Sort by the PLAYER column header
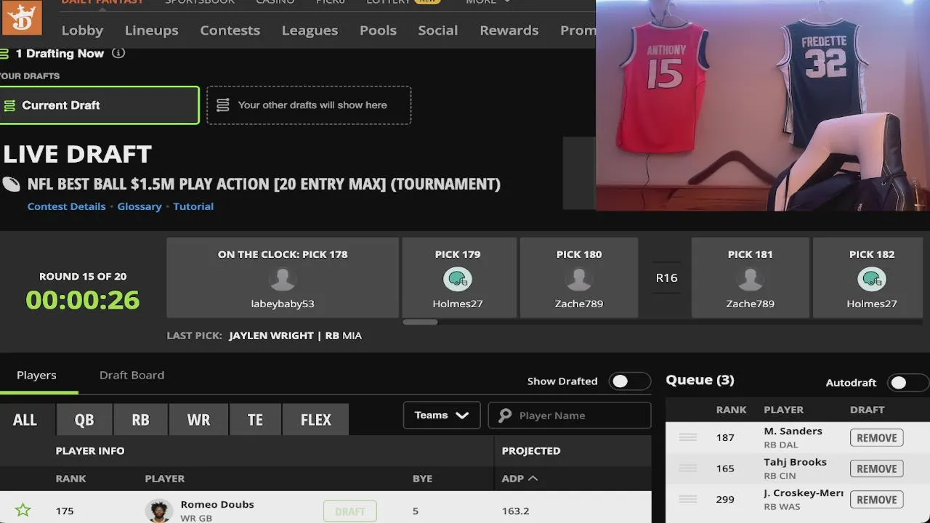 point(165,478)
